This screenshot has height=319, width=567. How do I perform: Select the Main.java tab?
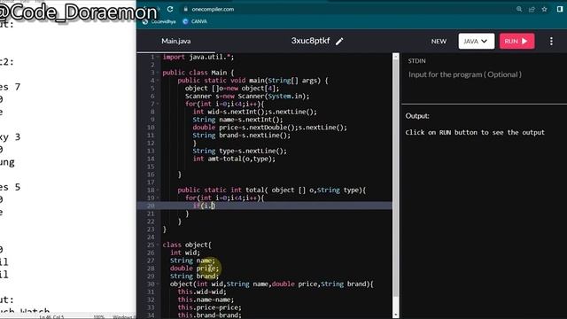(175, 42)
